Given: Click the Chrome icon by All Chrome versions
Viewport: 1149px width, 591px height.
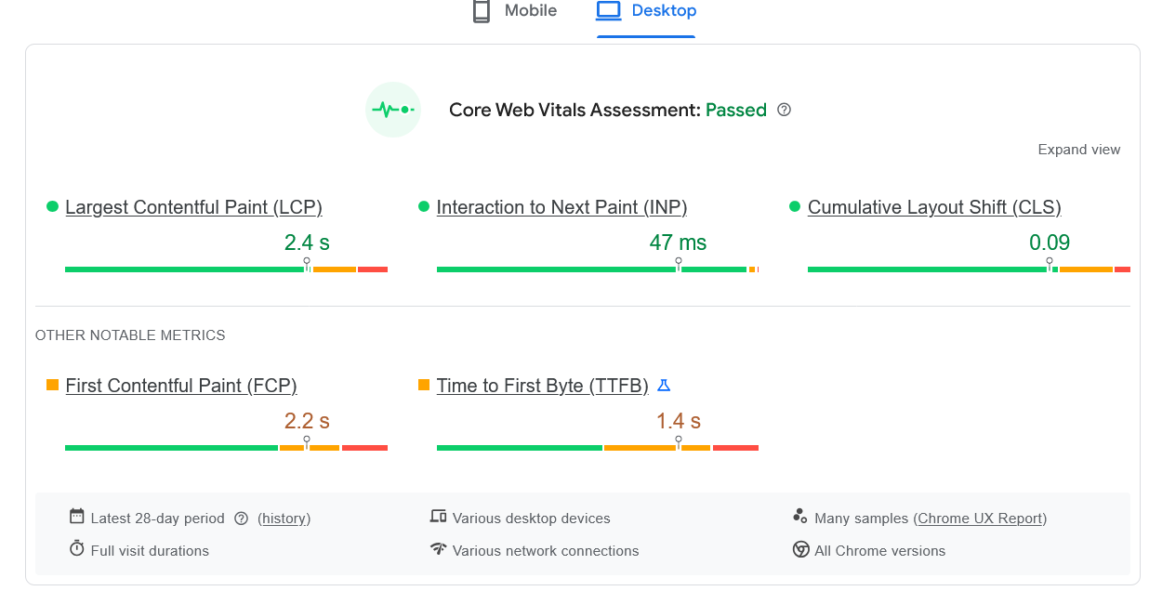Looking at the screenshot, I should (800, 550).
